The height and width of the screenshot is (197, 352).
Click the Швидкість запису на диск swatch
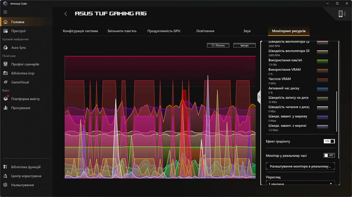click(322, 98)
